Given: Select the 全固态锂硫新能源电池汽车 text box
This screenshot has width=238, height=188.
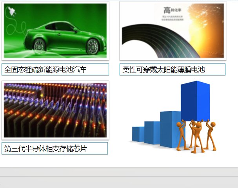Looking at the screenshot, I should click(x=55, y=69).
